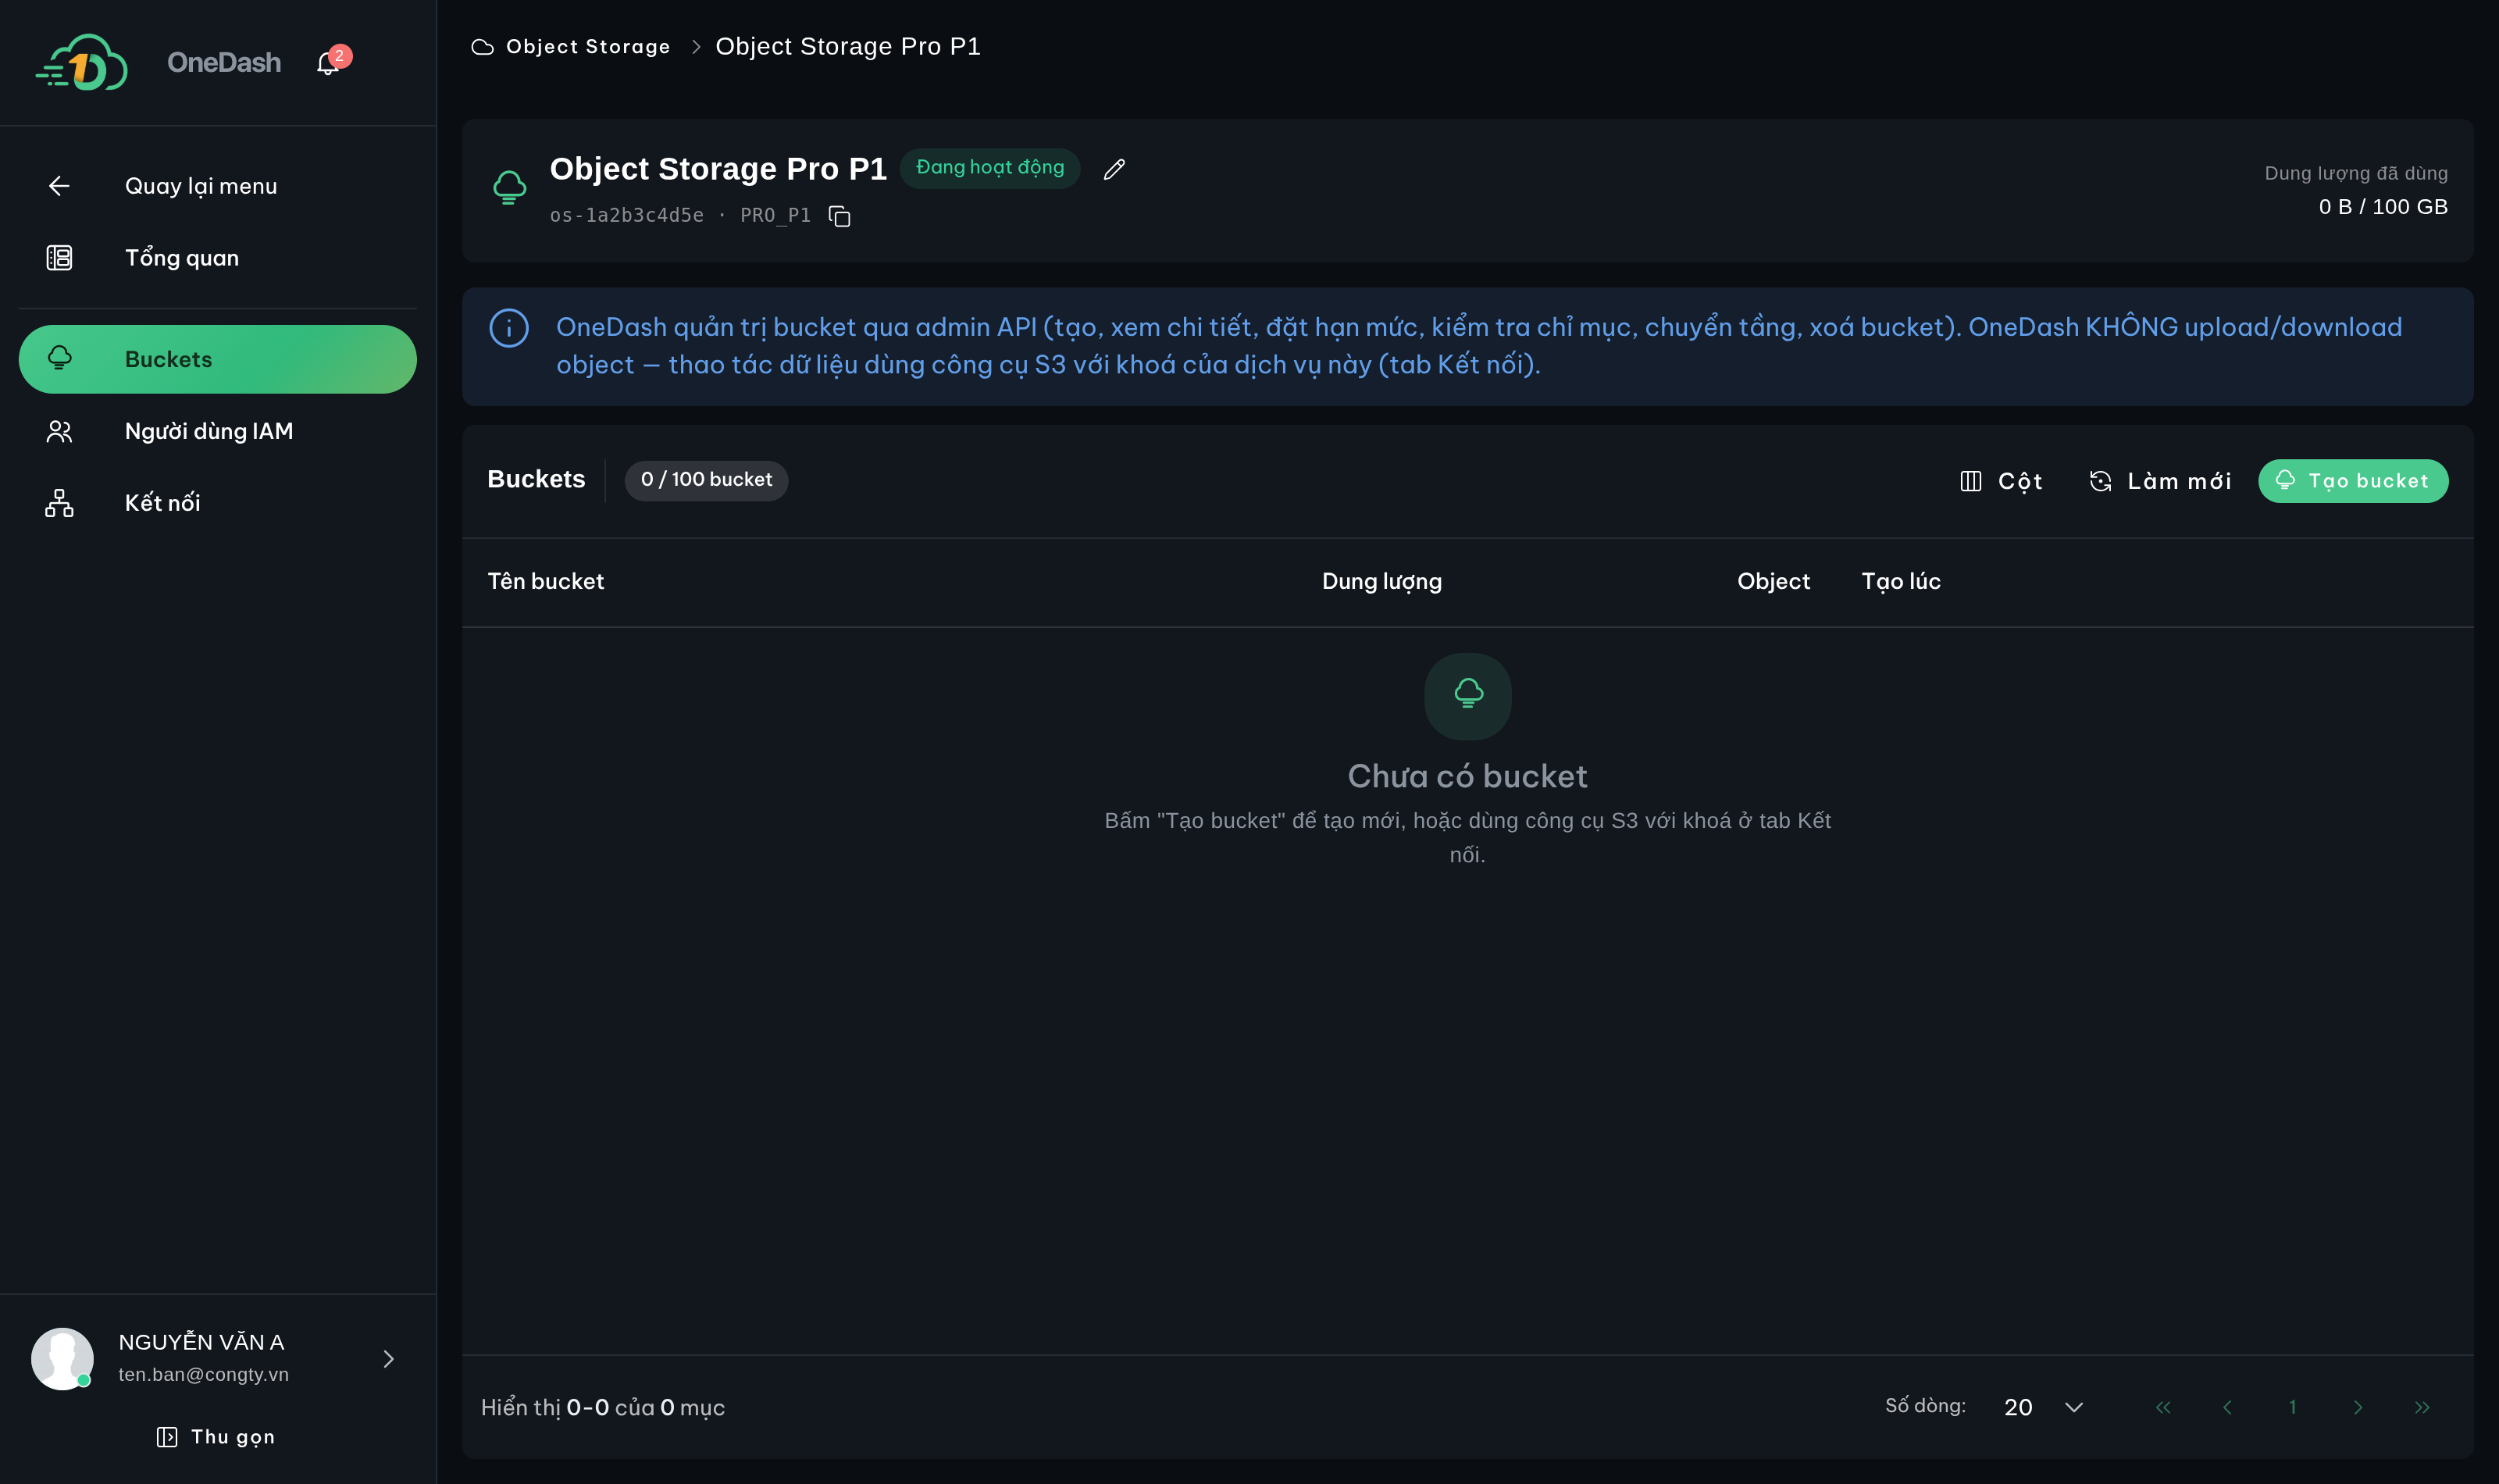Open Tổng quan in sidebar
Viewport: 2499px width, 1484px height.
point(218,258)
